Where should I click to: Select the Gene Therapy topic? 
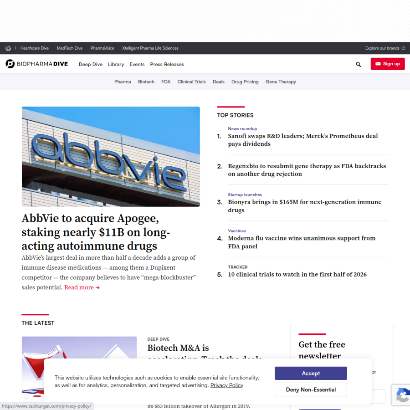(x=281, y=82)
